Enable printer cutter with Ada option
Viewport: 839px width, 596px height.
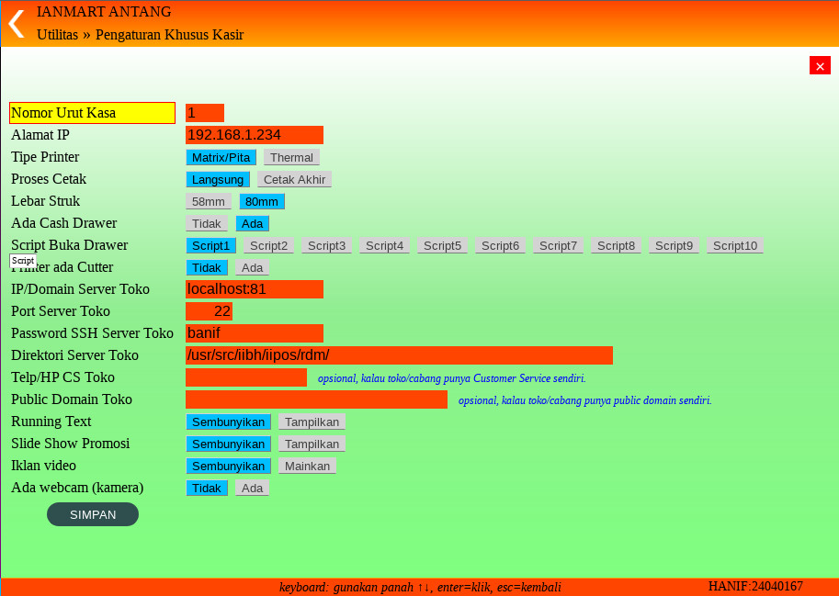pyautogui.click(x=252, y=267)
